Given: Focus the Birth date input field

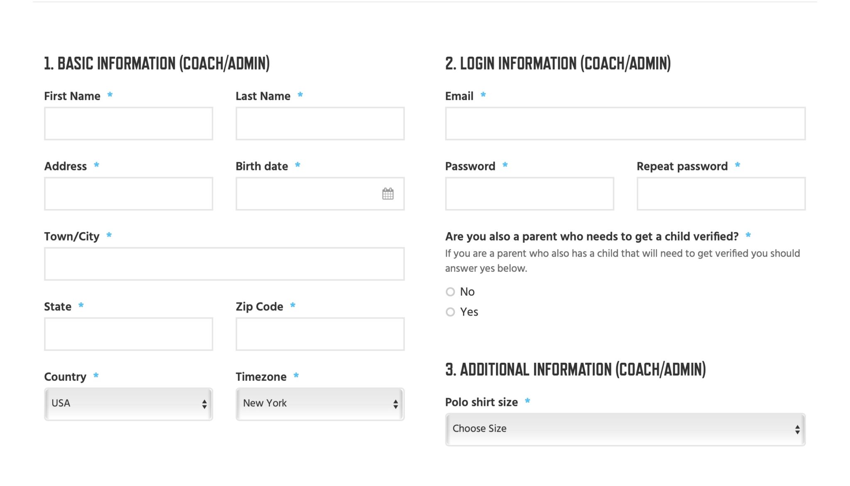Looking at the screenshot, I should (x=307, y=194).
